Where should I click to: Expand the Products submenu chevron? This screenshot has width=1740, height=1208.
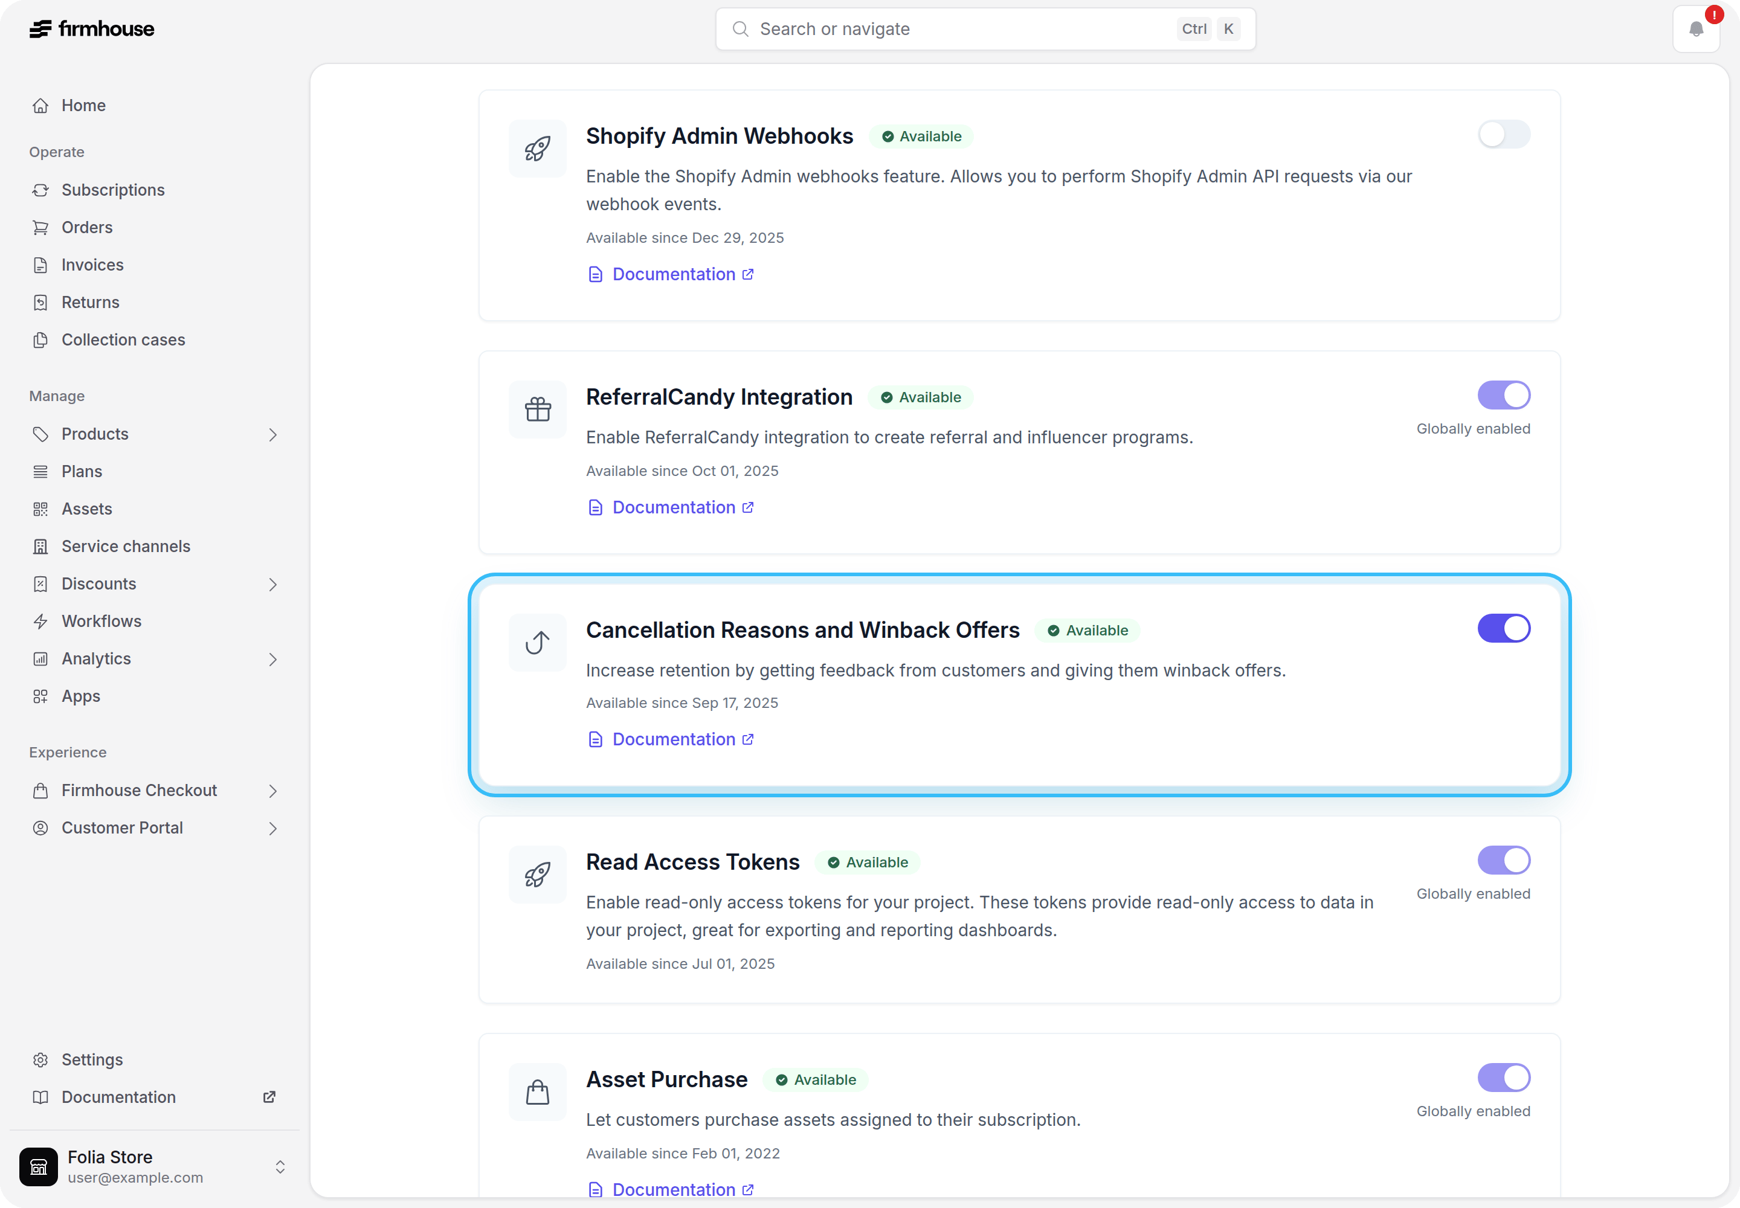272,434
